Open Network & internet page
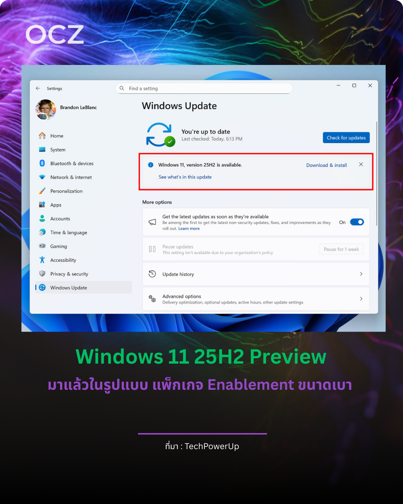Image resolution: width=403 pixels, height=504 pixels. click(84, 177)
